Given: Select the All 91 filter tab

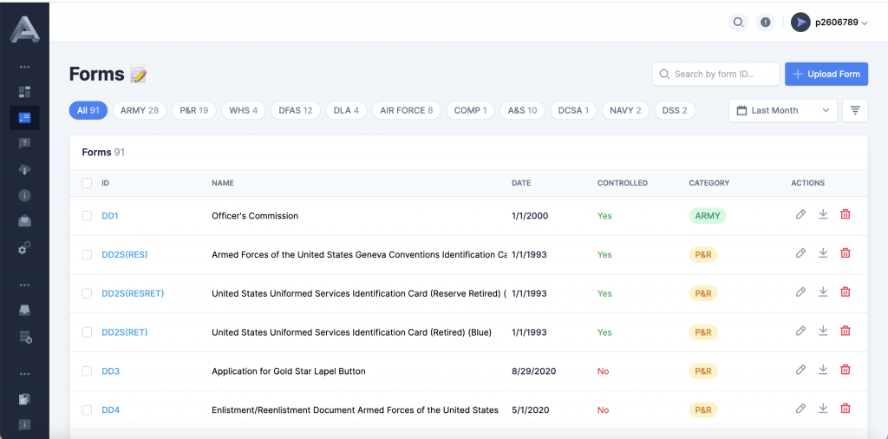Looking at the screenshot, I should [88, 110].
